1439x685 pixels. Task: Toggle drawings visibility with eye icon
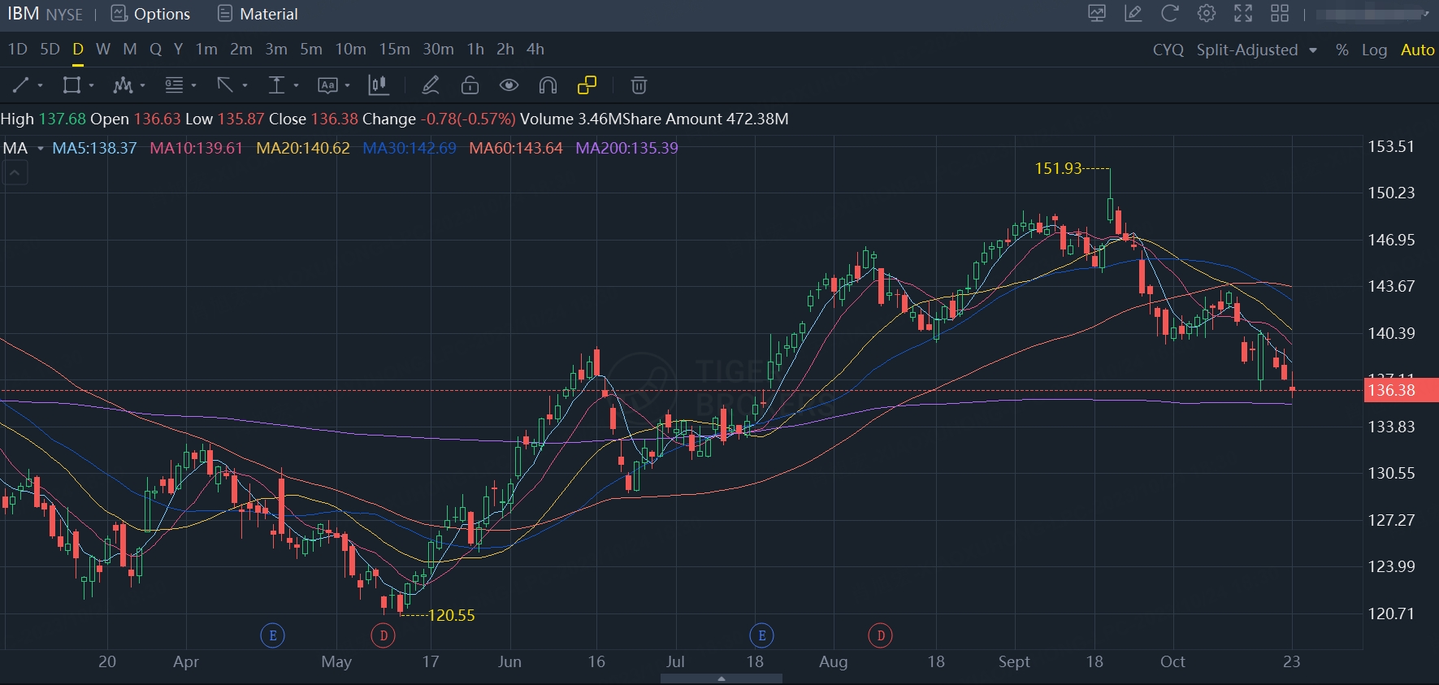509,85
